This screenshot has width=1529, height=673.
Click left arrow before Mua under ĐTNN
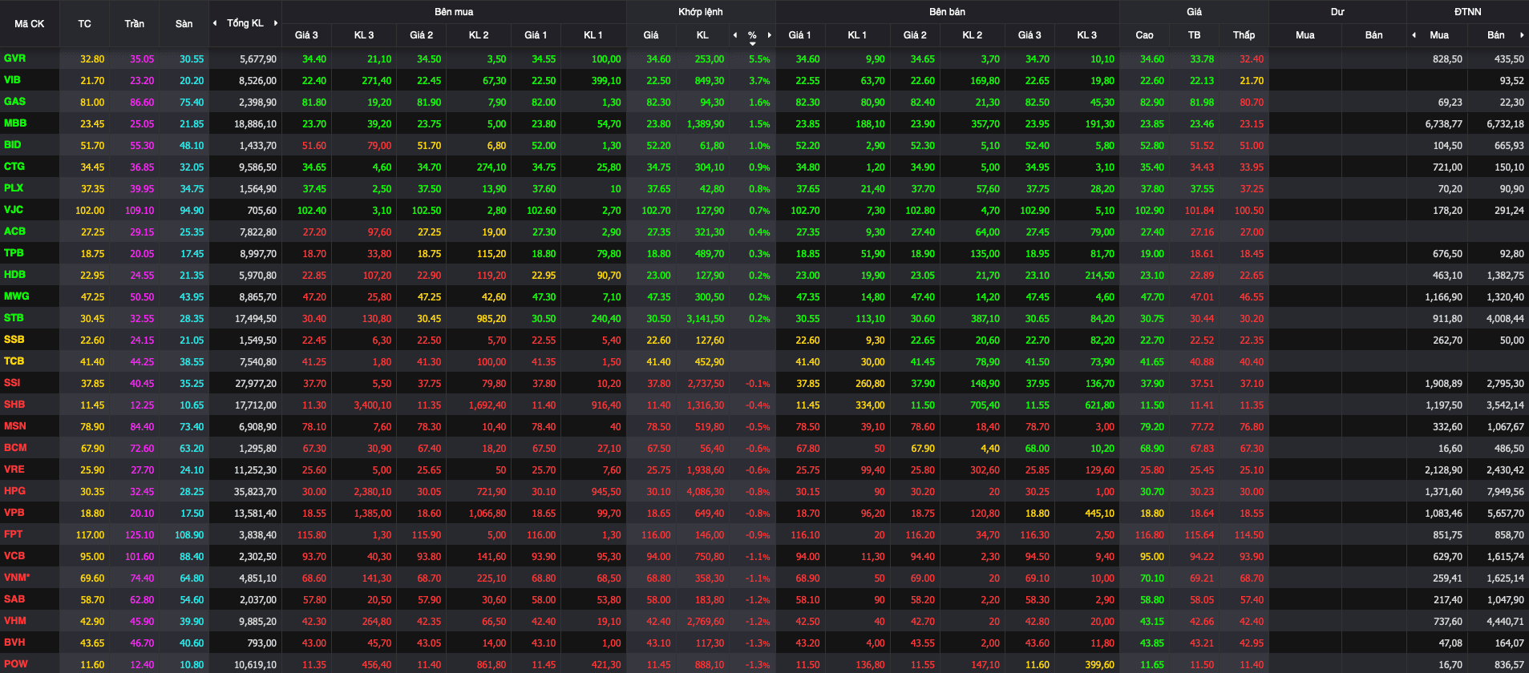(1414, 35)
